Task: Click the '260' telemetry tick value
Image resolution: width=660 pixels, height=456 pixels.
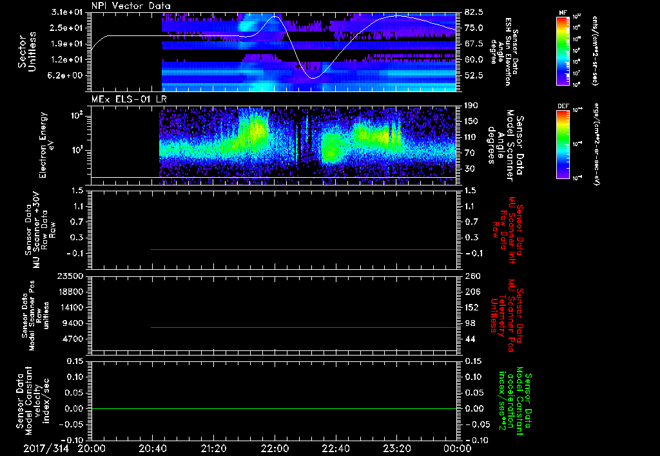Action: pos(472,276)
